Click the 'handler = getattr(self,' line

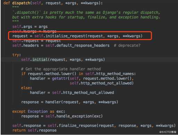click(82, 79)
